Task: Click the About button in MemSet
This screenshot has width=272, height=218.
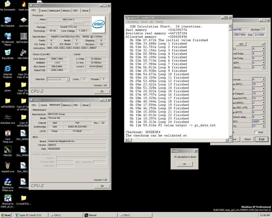Action: coord(247,139)
